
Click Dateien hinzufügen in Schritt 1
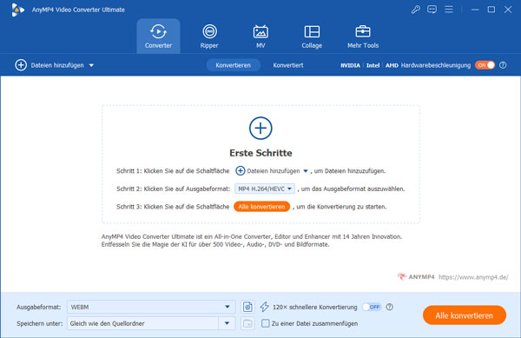pyautogui.click(x=267, y=171)
